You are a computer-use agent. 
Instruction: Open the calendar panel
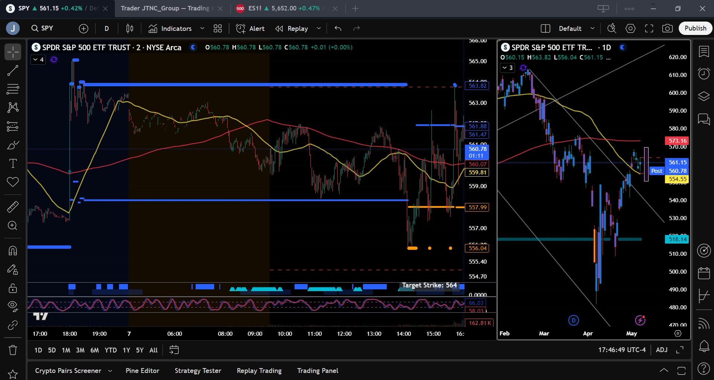point(704,273)
